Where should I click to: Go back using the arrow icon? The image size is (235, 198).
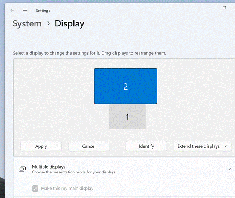(12, 11)
